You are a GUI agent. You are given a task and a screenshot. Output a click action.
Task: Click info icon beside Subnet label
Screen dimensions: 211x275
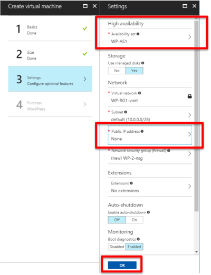tap(126, 112)
